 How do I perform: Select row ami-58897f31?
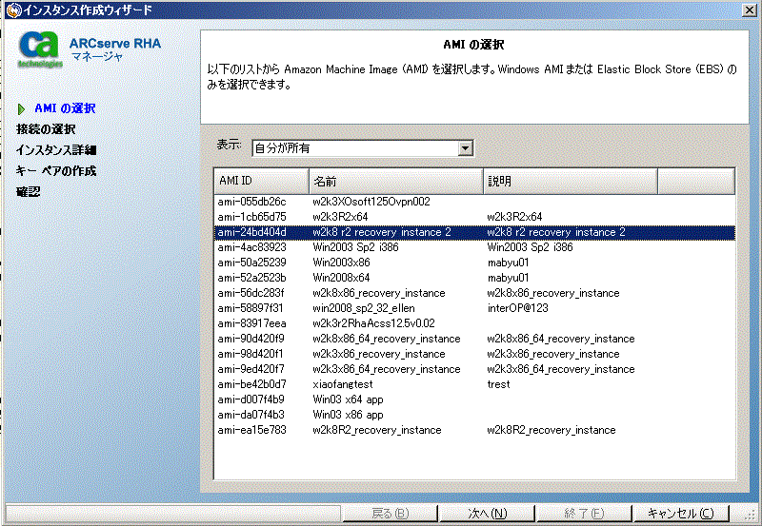(x=474, y=308)
